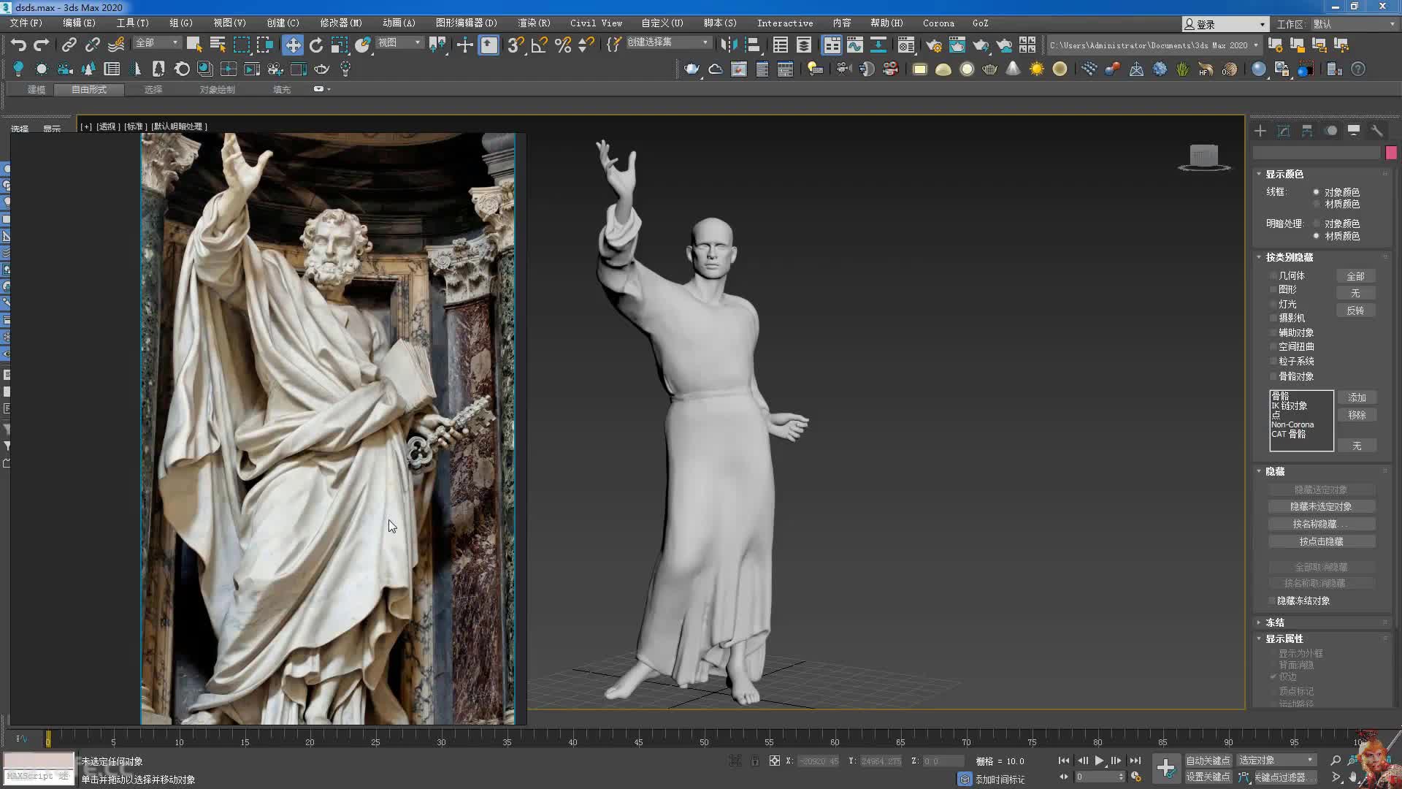Toggle 隐藏冻结对象 checkbox
The height and width of the screenshot is (789, 1402).
click(1273, 601)
